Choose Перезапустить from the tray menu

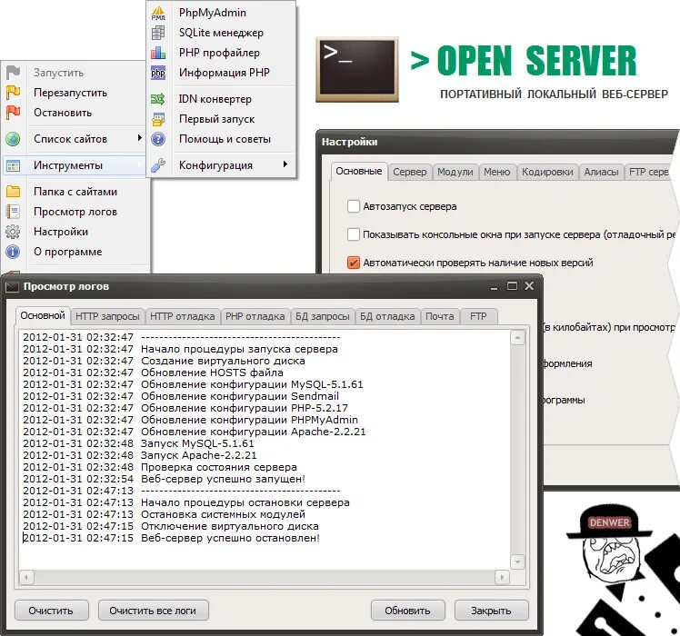[70, 93]
